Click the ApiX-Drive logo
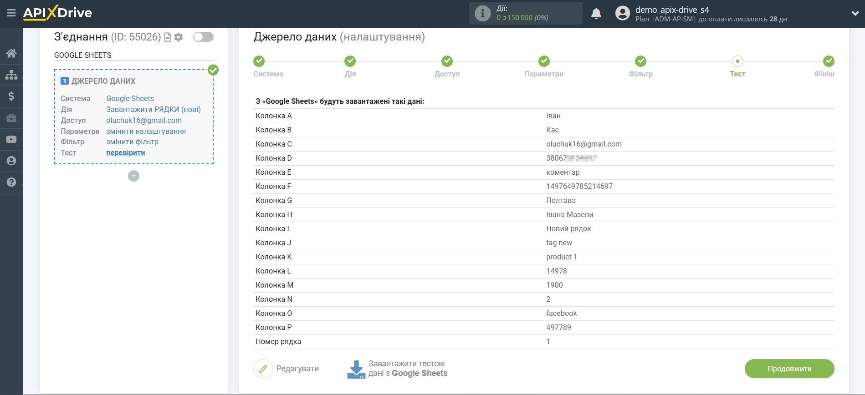 pyautogui.click(x=57, y=13)
